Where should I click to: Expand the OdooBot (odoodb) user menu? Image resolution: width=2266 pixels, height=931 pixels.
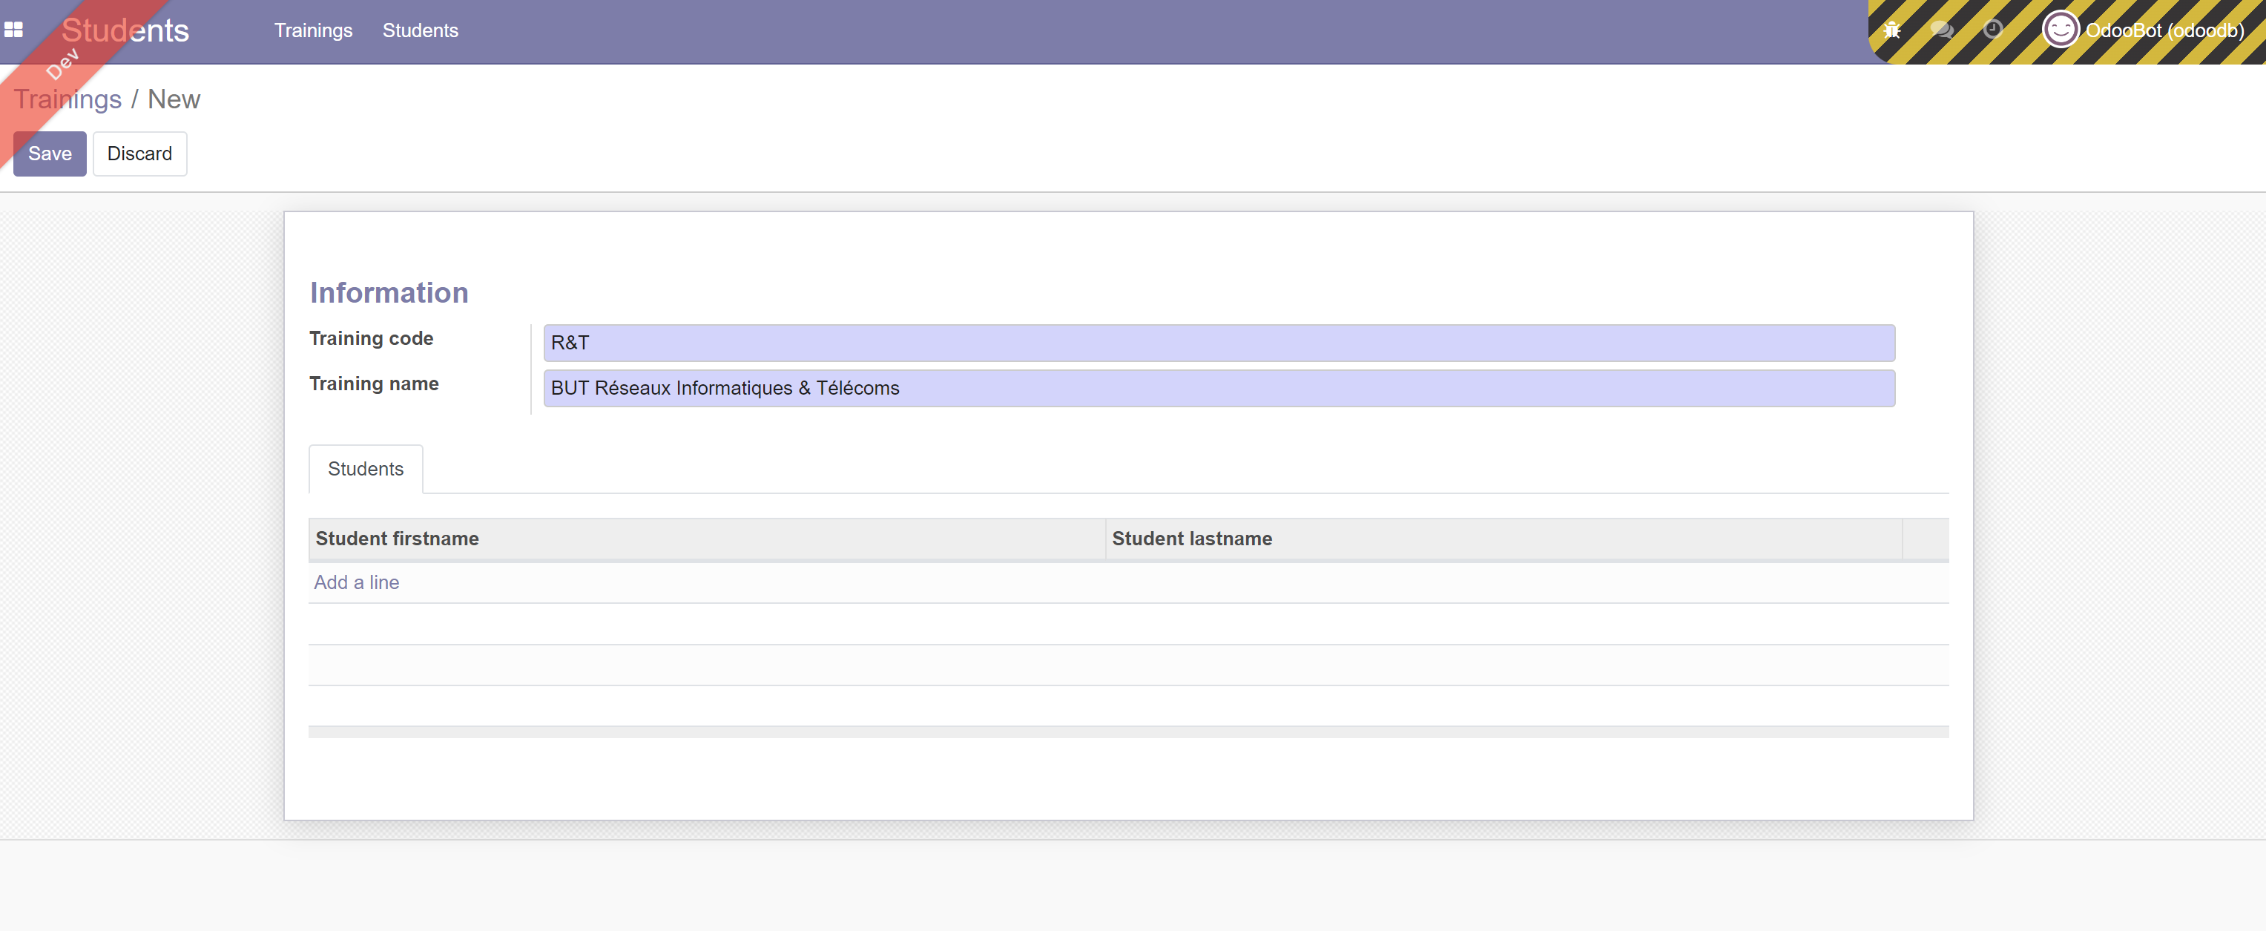click(x=2164, y=30)
